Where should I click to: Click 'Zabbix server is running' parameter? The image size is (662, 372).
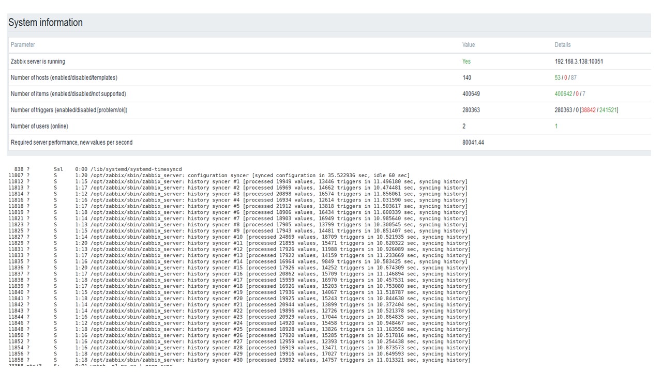(x=38, y=61)
